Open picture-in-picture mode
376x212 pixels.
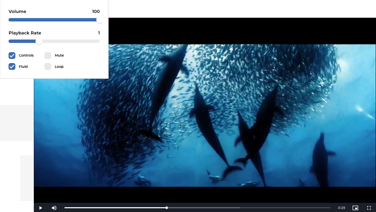click(355, 208)
